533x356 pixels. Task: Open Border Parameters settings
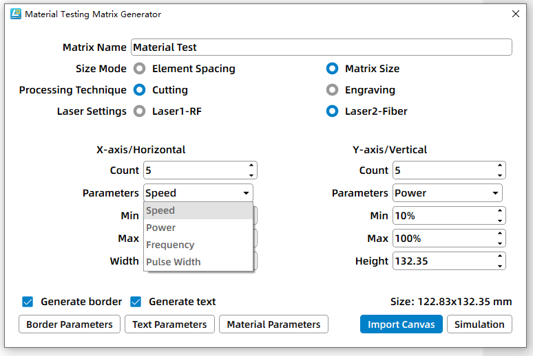pyautogui.click(x=70, y=324)
